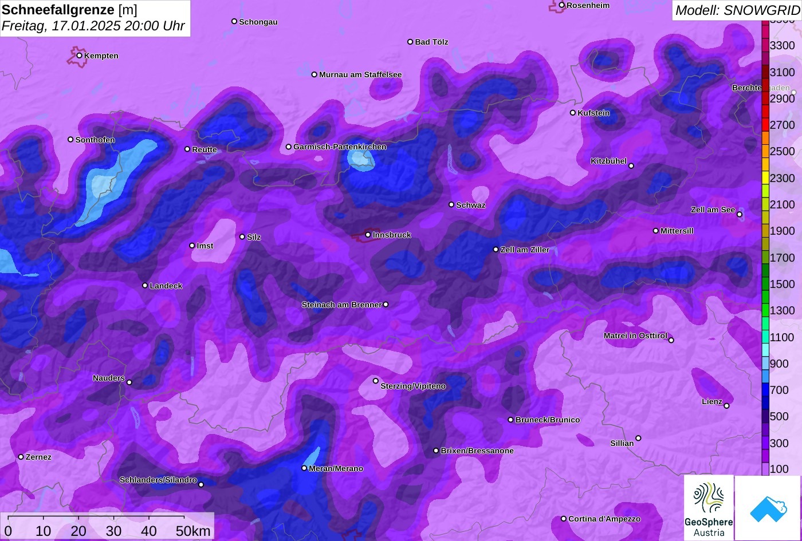Click Matrei in Osttirol label
802x541 pixels.
[x=635, y=335]
